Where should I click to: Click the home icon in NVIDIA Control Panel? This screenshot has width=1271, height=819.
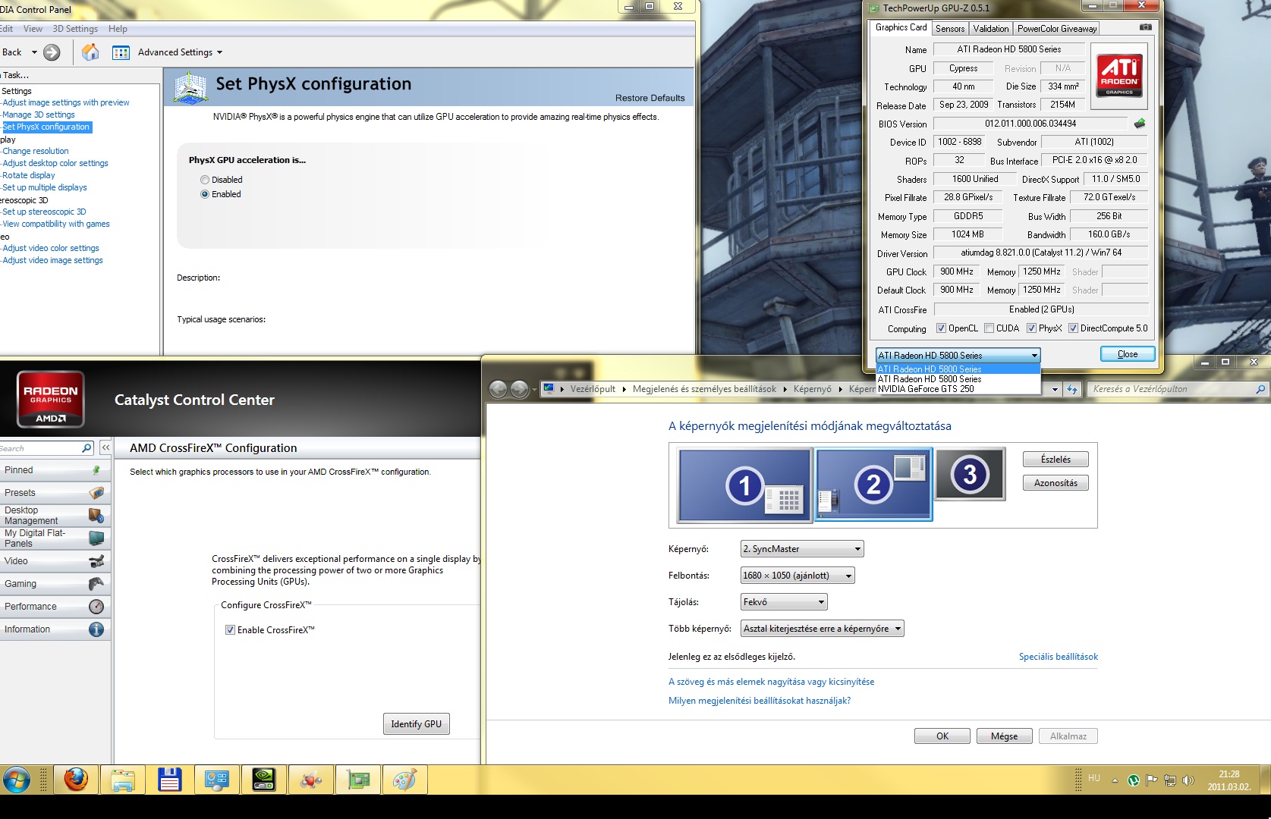pyautogui.click(x=90, y=52)
